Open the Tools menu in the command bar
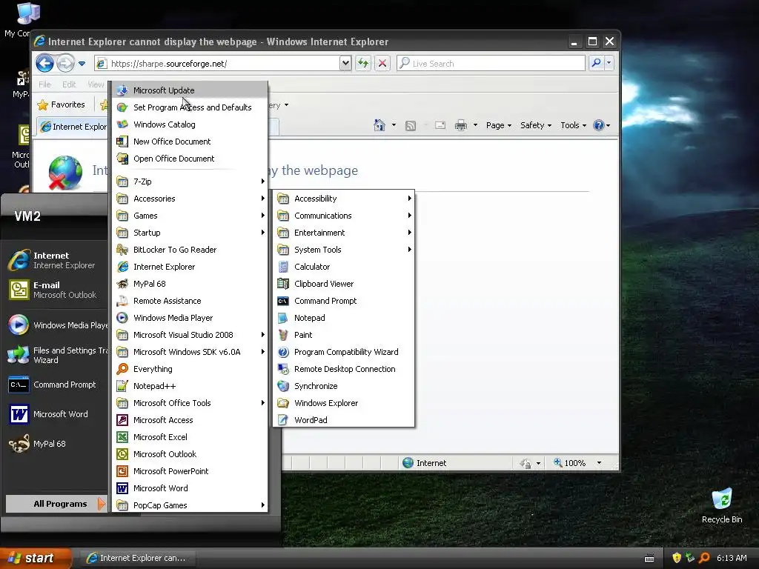Screen dimensions: 759x569 coord(573,125)
